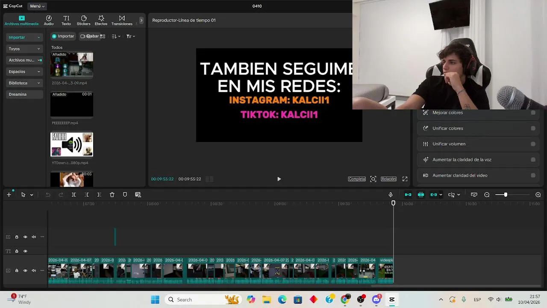Open the media filter dropdown
The height and width of the screenshot is (308, 547).
click(x=131, y=36)
